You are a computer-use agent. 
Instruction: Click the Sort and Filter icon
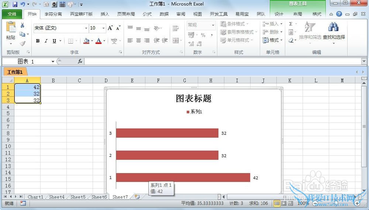(310, 27)
